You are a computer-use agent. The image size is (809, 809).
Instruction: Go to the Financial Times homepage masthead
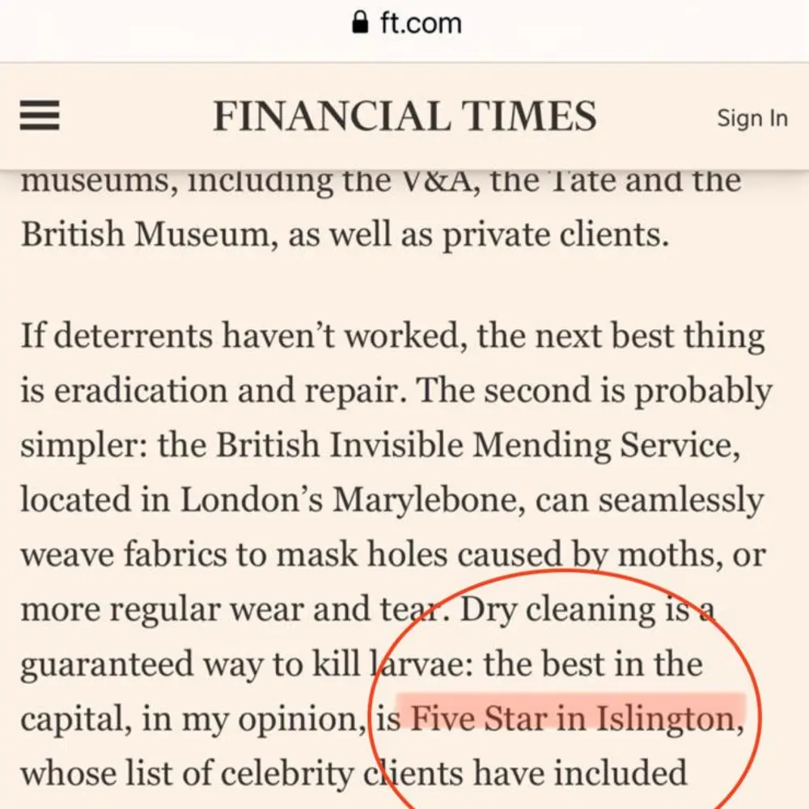tap(404, 116)
